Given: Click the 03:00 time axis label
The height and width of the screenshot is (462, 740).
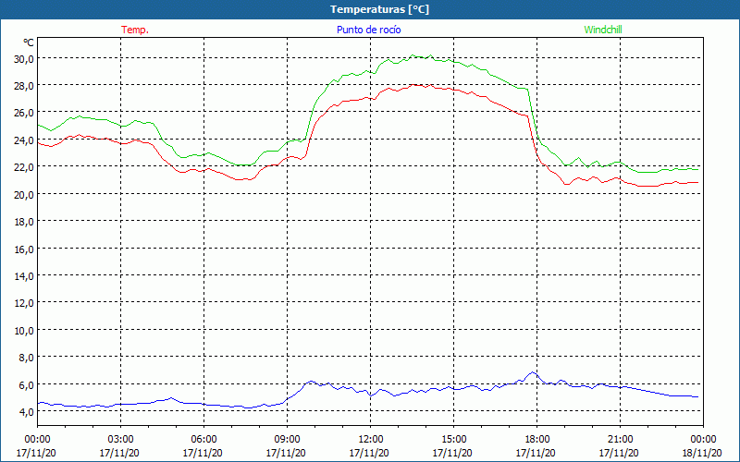Looking at the screenshot, I should 121,440.
